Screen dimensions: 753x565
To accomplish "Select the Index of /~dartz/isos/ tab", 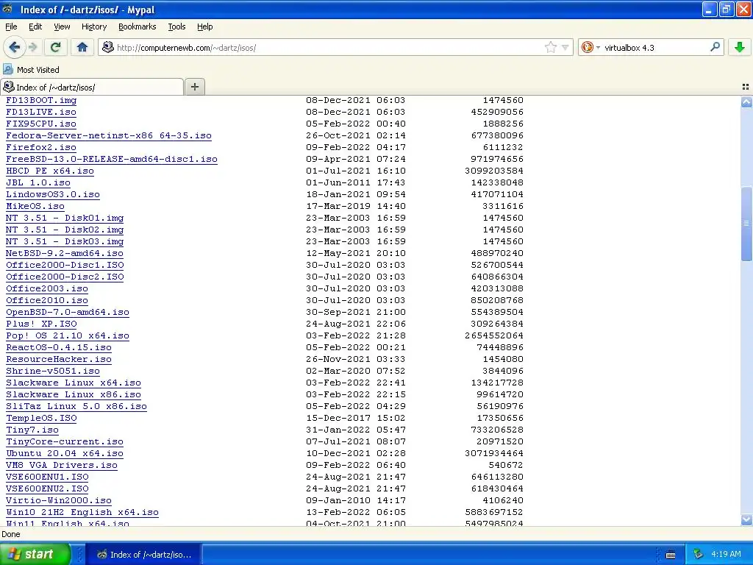I will (92, 87).
